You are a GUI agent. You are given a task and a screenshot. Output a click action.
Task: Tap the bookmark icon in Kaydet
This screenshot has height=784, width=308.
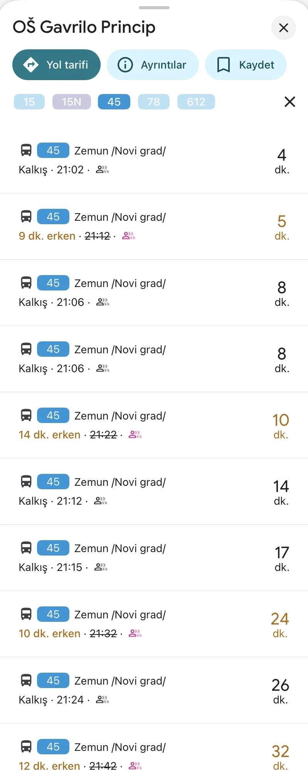224,65
